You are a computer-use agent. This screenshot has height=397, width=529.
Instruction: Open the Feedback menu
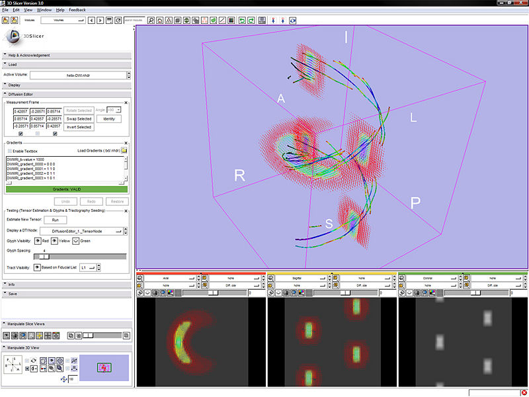tap(77, 11)
